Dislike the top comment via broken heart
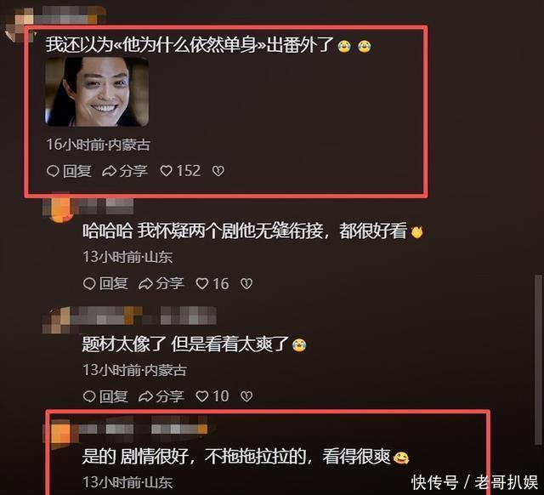 point(218,171)
